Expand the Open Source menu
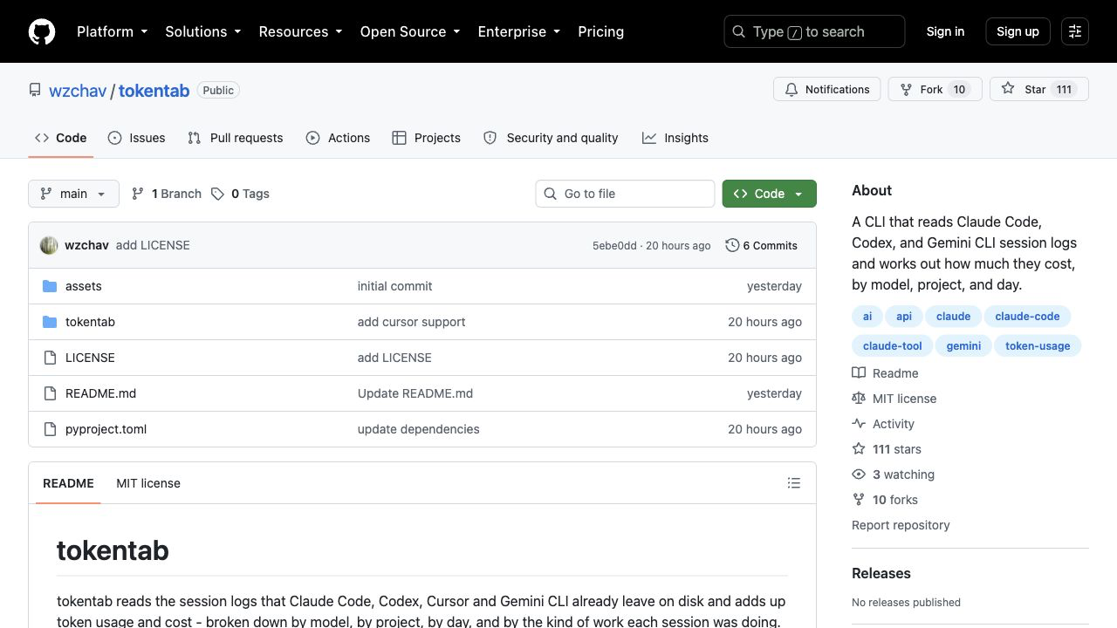Image resolution: width=1117 pixels, height=628 pixels. click(x=410, y=31)
